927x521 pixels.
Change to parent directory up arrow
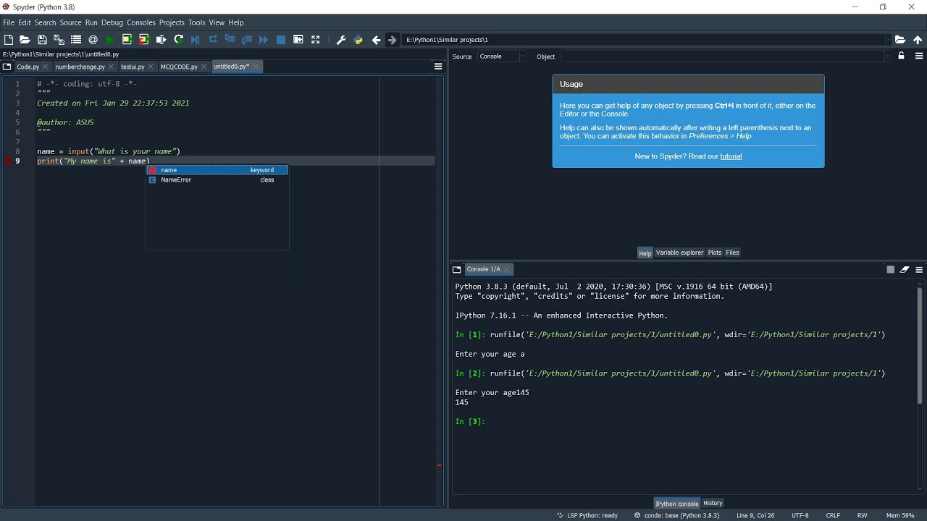pyautogui.click(x=918, y=40)
